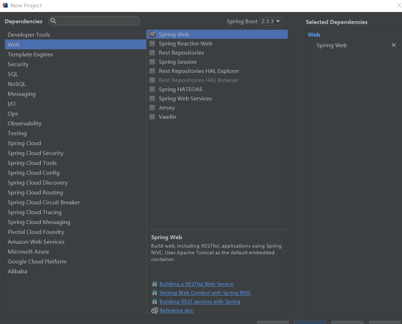Open the Reference doc link
This screenshot has width=402, height=324.
(x=177, y=310)
